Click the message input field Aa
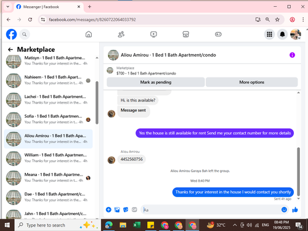This screenshot has width=308, height=231. coord(211,209)
